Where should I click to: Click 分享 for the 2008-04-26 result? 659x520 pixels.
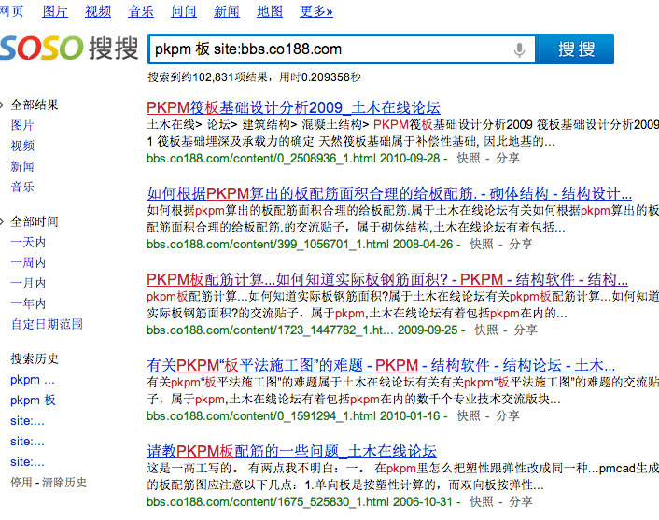point(521,245)
